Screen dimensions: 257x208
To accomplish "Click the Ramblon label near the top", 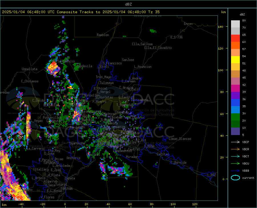I will click(103, 35).
